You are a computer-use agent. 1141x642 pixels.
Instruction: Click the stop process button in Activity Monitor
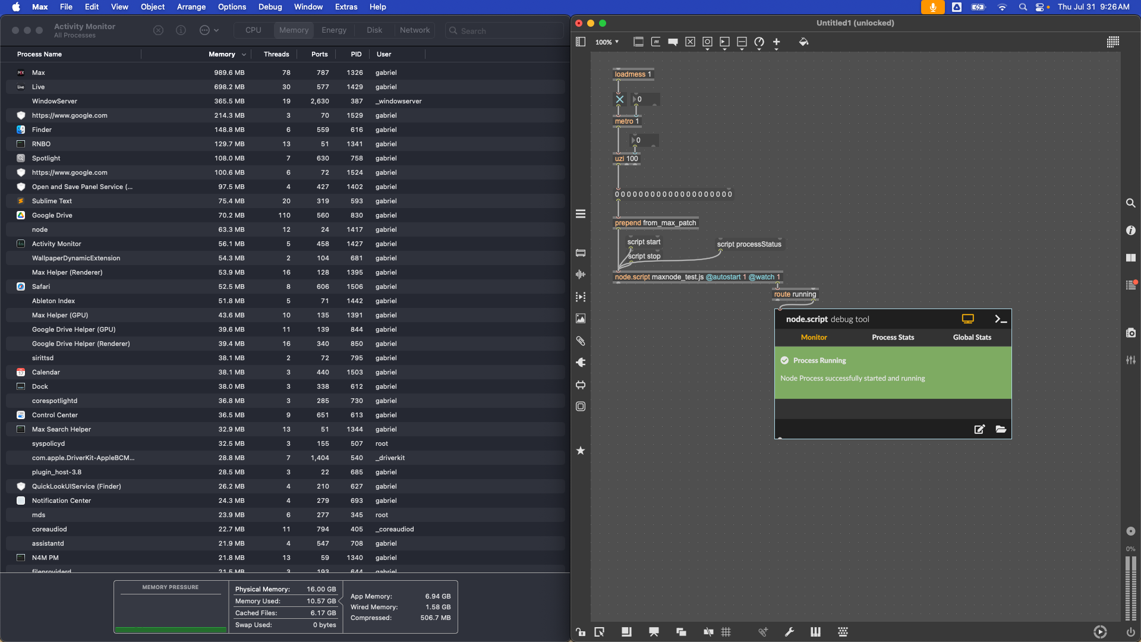click(x=158, y=30)
